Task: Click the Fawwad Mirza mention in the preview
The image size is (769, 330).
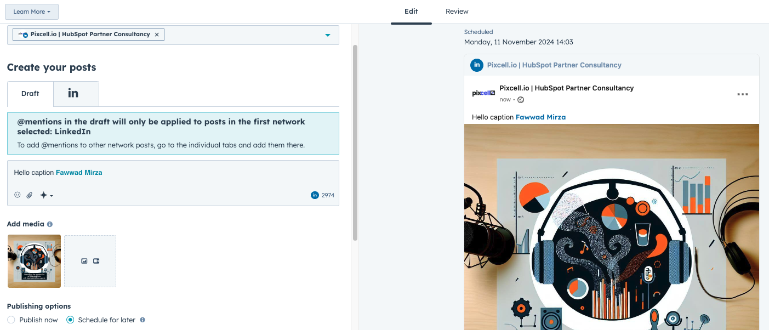Action: point(540,117)
